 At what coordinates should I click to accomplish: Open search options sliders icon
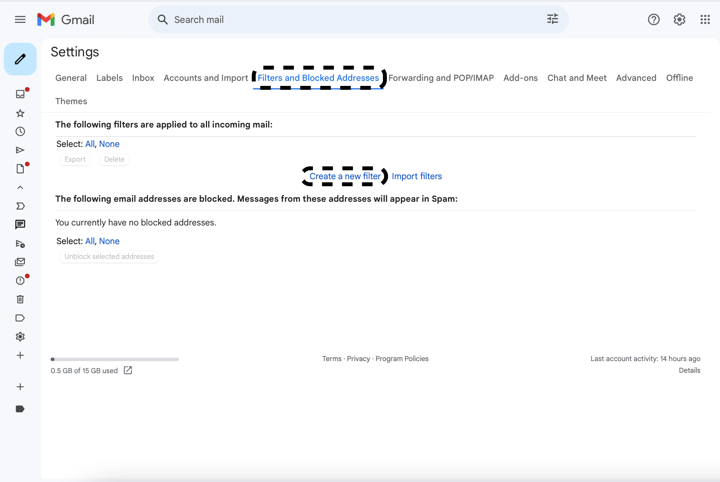coord(553,19)
